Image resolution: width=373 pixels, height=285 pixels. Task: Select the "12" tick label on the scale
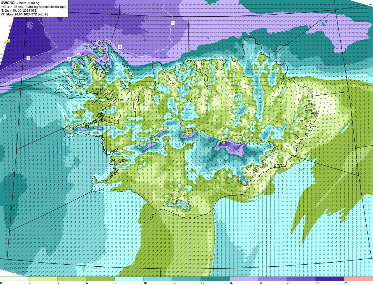tap(174, 283)
